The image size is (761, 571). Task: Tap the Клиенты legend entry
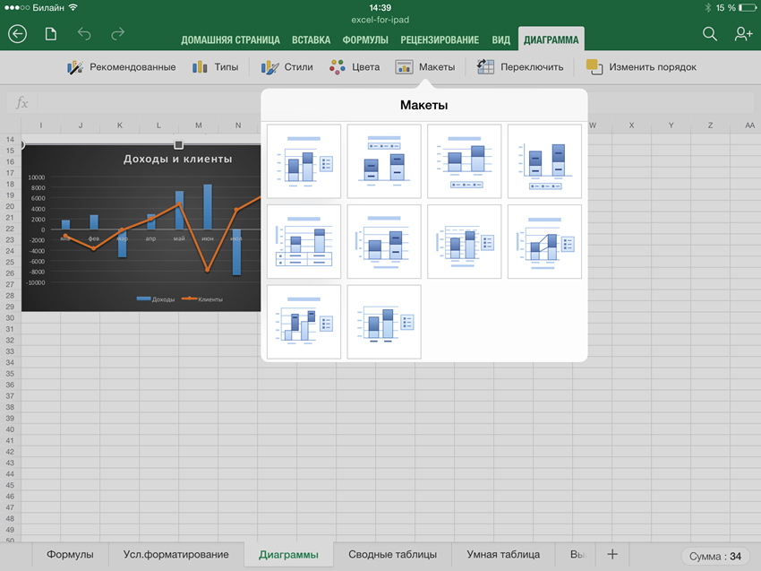pyautogui.click(x=202, y=299)
